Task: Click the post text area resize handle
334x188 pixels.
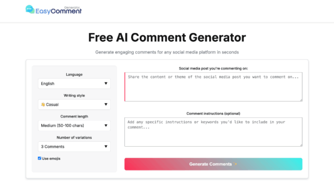Action: tap(301, 100)
